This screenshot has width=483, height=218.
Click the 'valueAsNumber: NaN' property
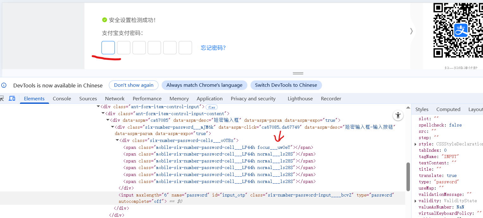point(441,207)
